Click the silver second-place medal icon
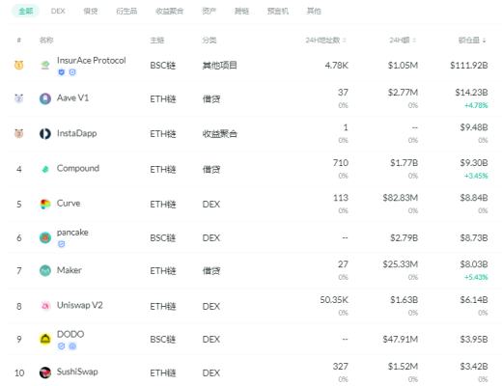502x386 pixels. (x=19, y=98)
